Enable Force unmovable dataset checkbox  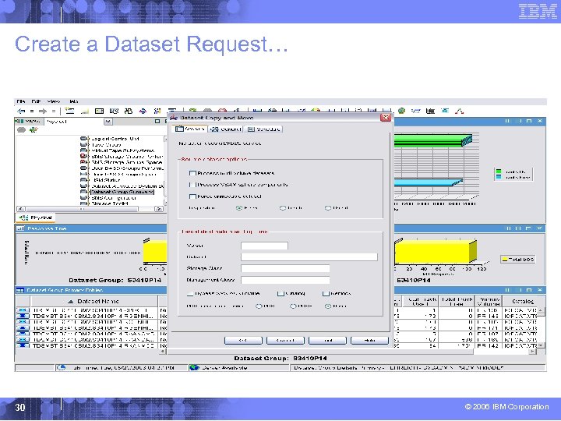[x=192, y=196]
